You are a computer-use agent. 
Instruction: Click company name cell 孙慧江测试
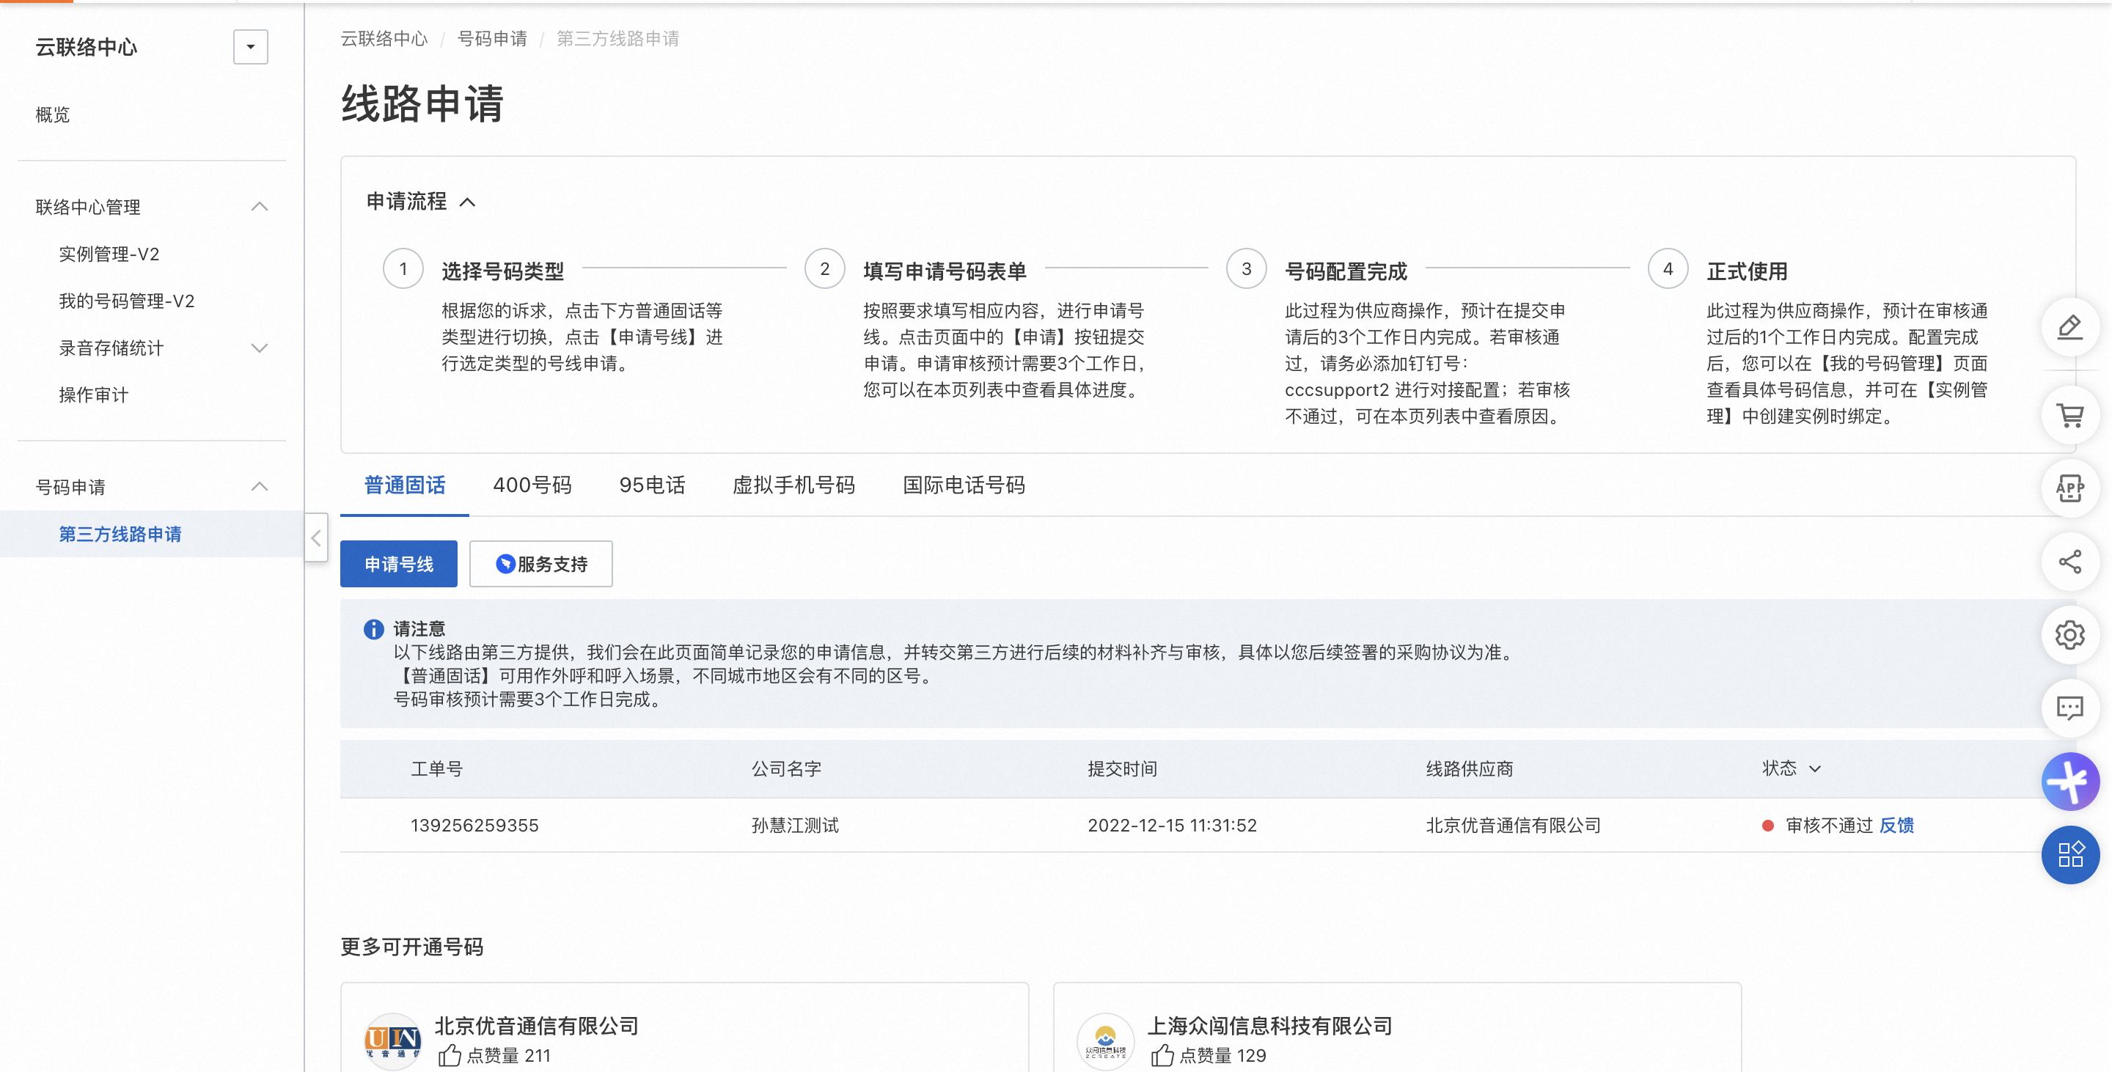pos(794,826)
